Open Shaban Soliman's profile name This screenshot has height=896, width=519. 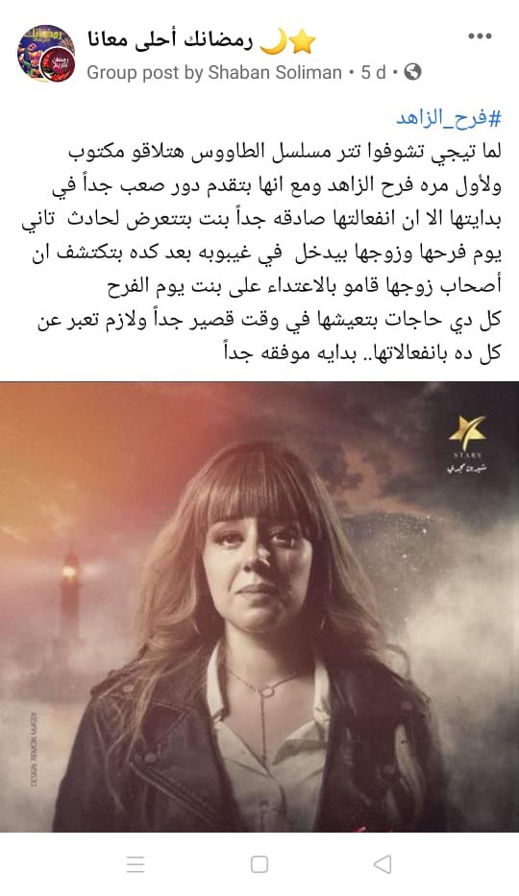[x=275, y=73]
